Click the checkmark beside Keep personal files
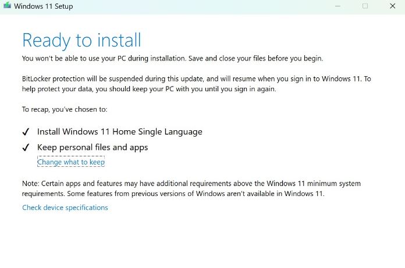405x268 pixels. pyautogui.click(x=26, y=148)
